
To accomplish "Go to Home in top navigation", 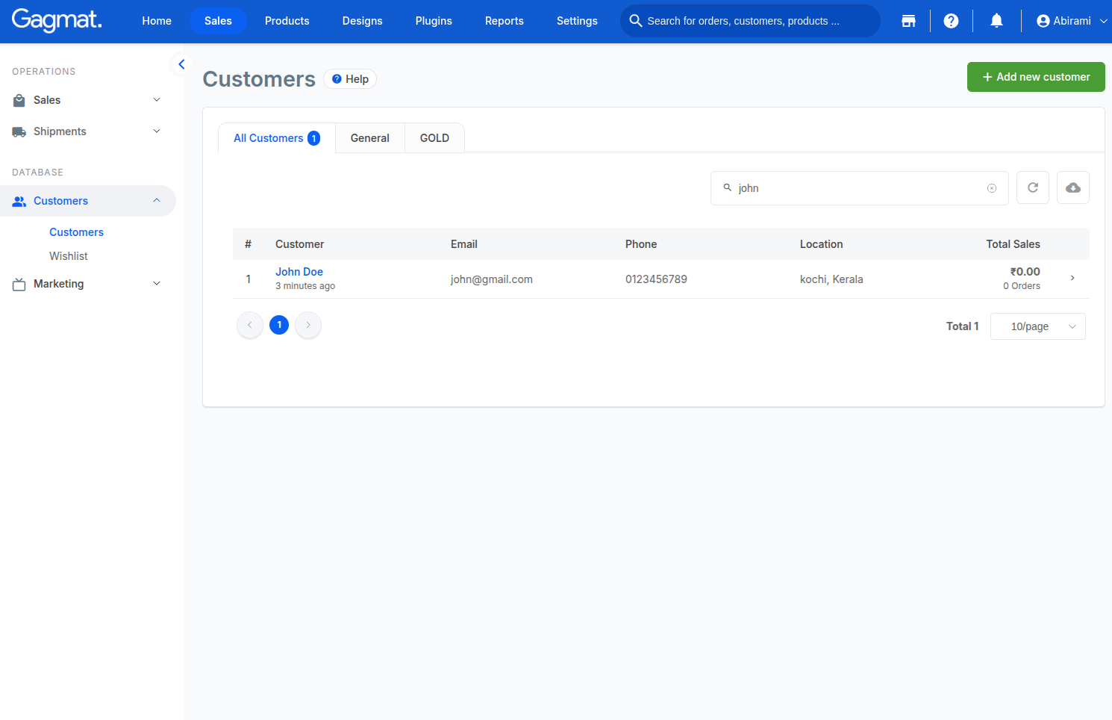I will tap(157, 21).
